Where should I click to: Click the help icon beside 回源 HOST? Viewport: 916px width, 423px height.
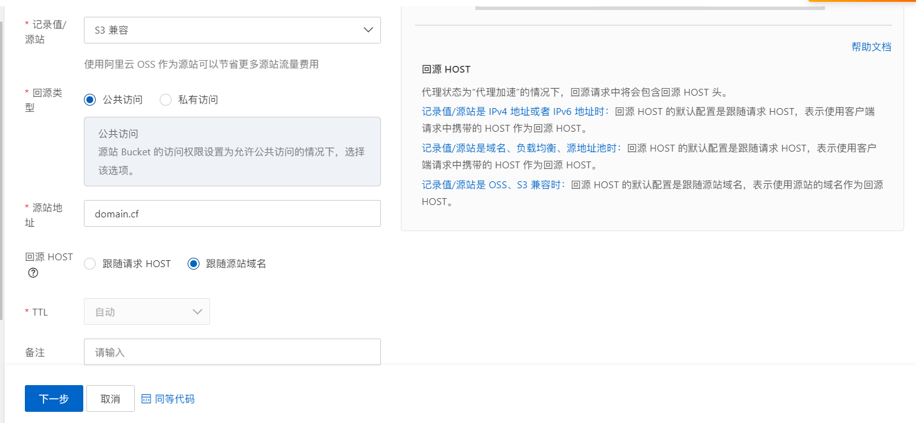click(x=34, y=273)
